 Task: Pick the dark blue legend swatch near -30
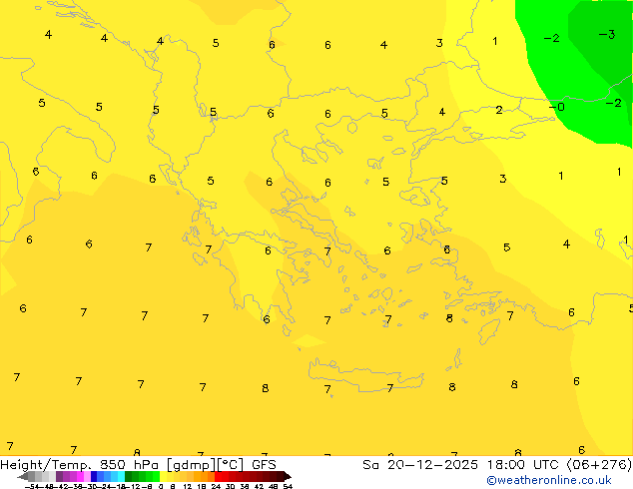click(x=94, y=476)
